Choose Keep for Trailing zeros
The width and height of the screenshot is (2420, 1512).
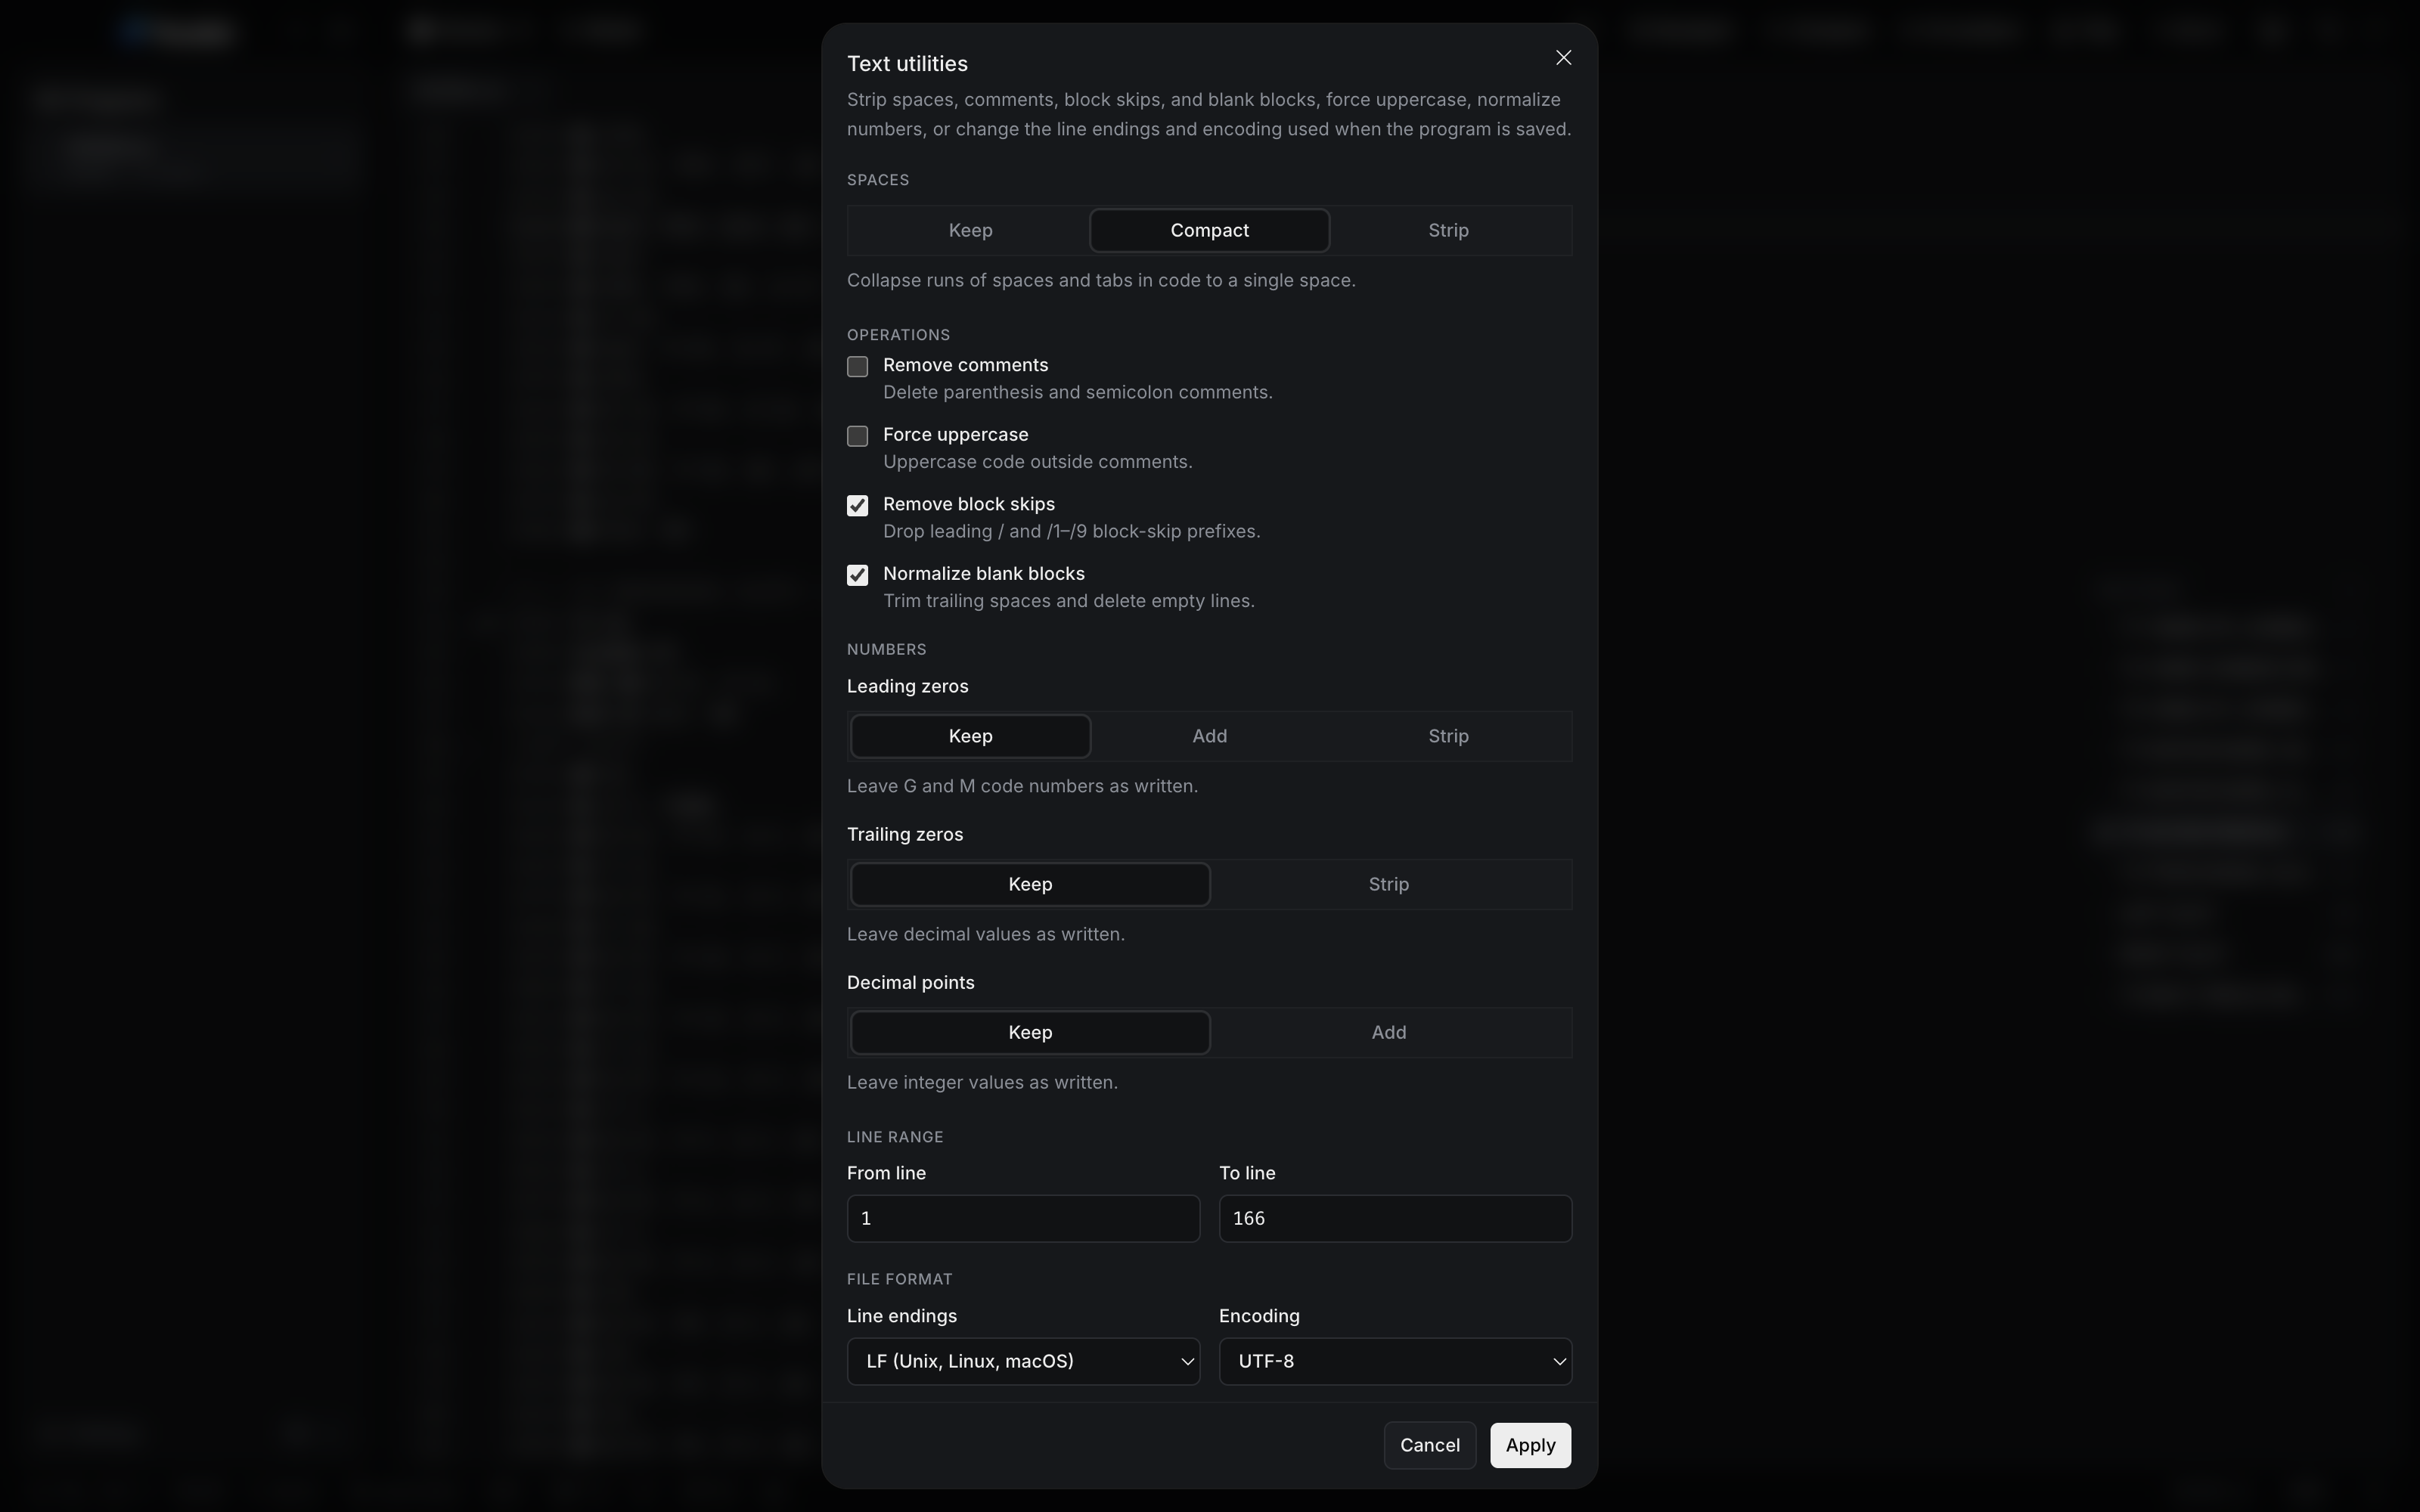1030,884
